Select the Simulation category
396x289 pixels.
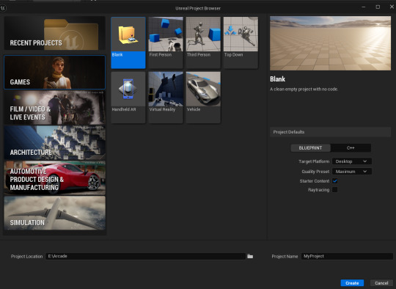pyautogui.click(x=54, y=213)
